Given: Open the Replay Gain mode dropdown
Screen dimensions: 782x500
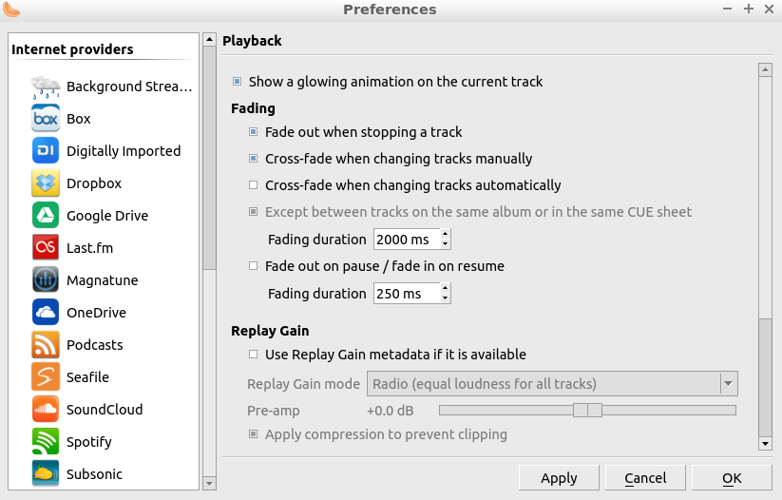Looking at the screenshot, I should click(x=551, y=384).
